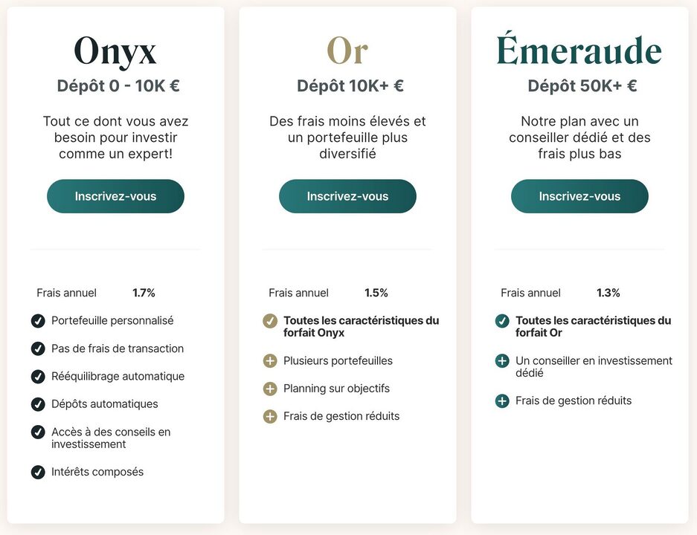Click gold checkmark beside Toutes les caractéristiques du forfait Onyx
Viewport: 697px width, 535px height.
[270, 320]
